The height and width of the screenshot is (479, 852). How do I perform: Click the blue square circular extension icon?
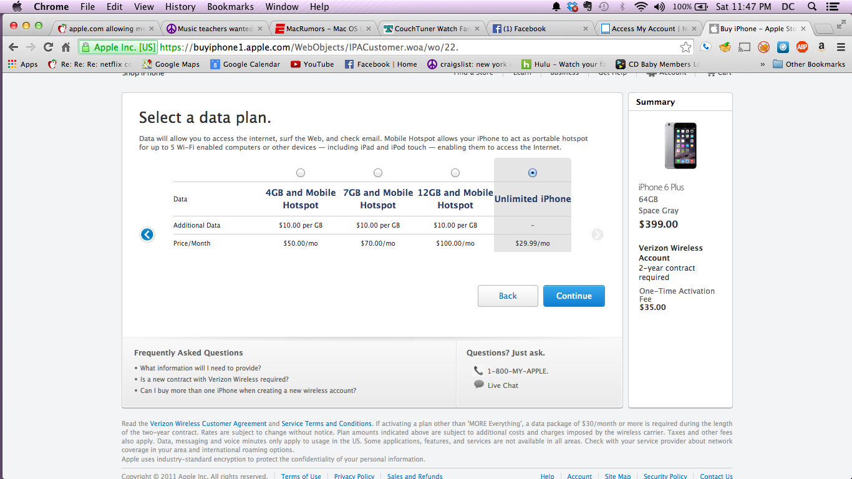tap(783, 47)
